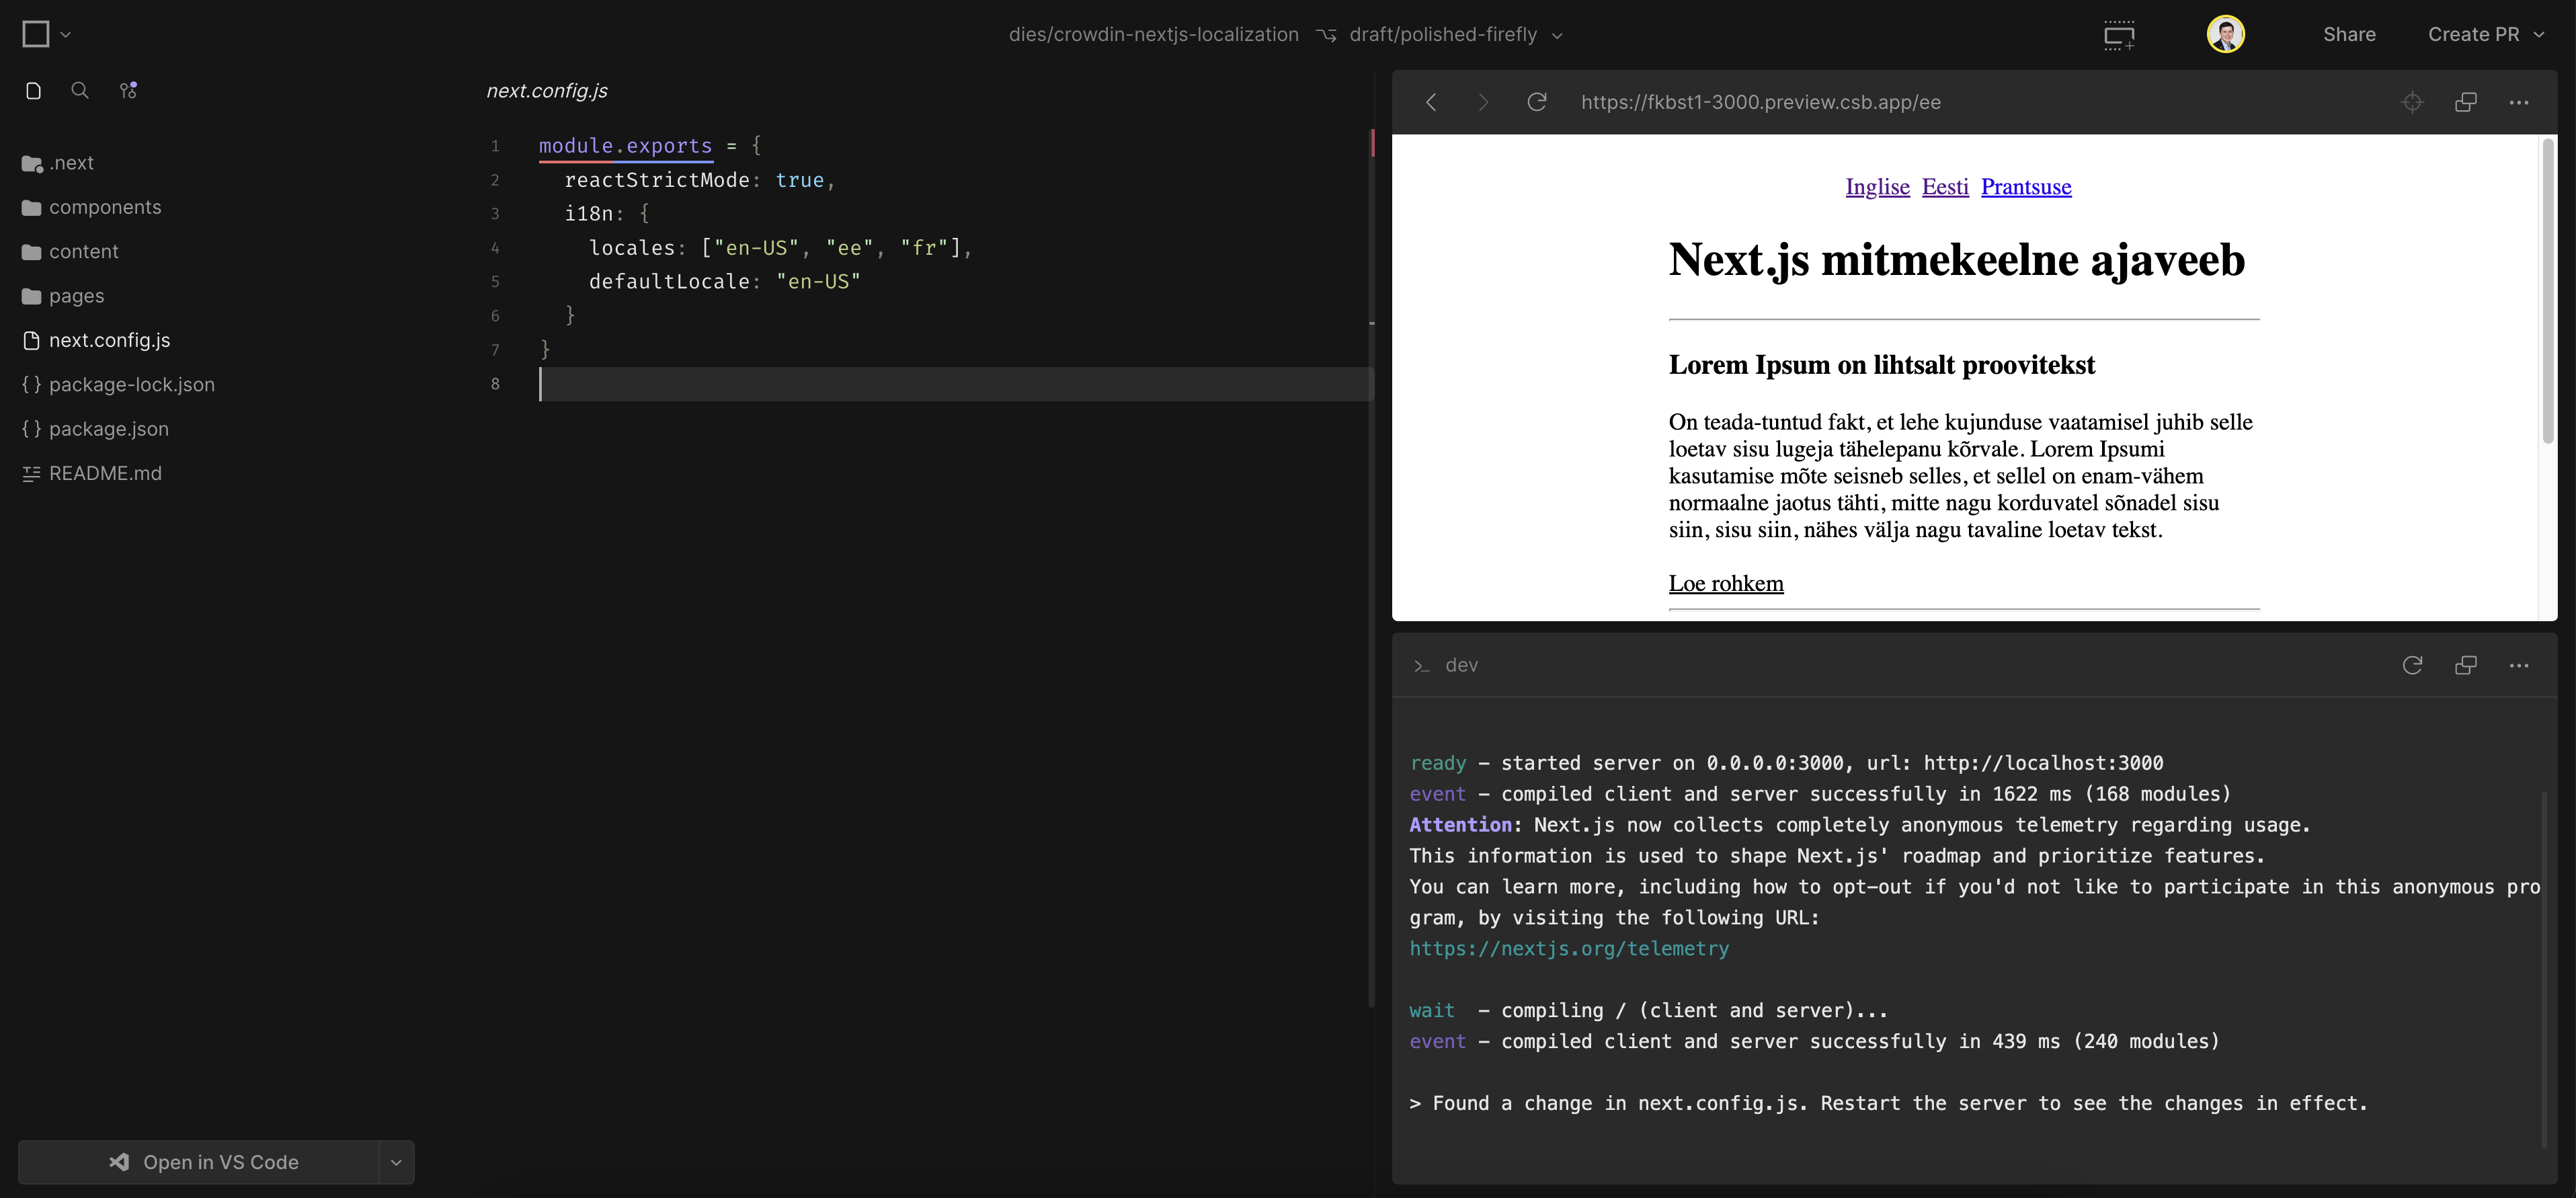The height and width of the screenshot is (1198, 2576).
Task: Open the preview panel more options menu
Action: click(2519, 102)
